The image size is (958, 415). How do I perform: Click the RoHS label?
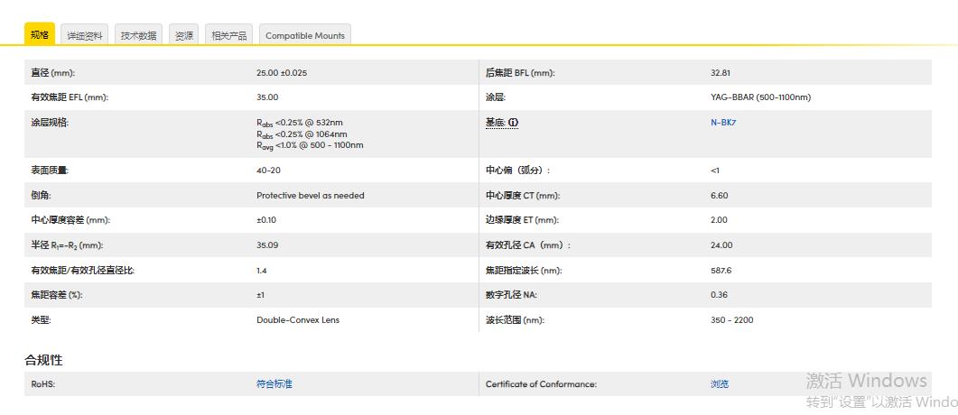(x=44, y=384)
